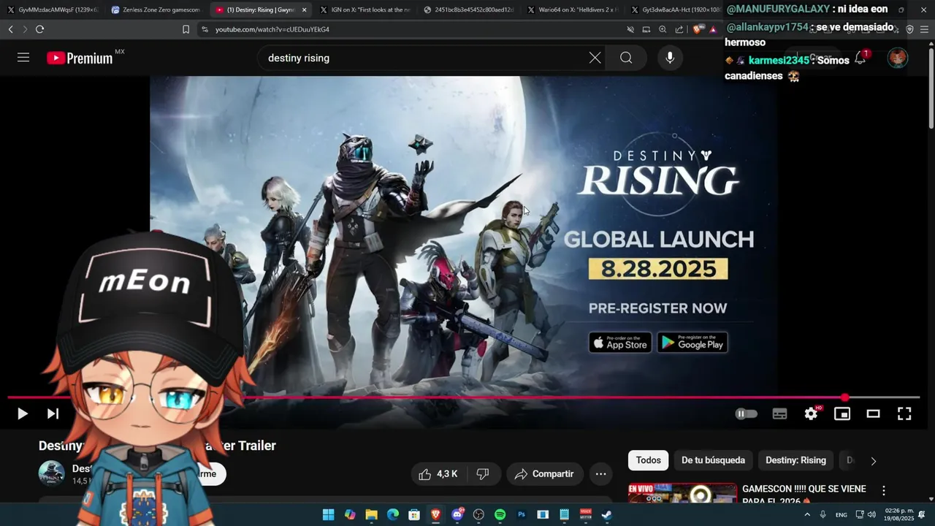This screenshot has height=526, width=935.
Task: Open the Brave Rewards triangle icon
Action: 713,29
